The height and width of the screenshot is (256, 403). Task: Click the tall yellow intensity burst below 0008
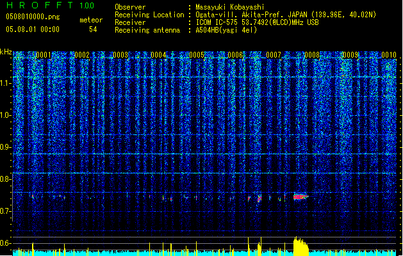point(300,246)
